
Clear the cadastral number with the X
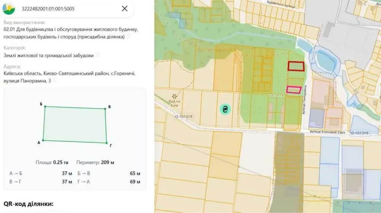(125, 8)
